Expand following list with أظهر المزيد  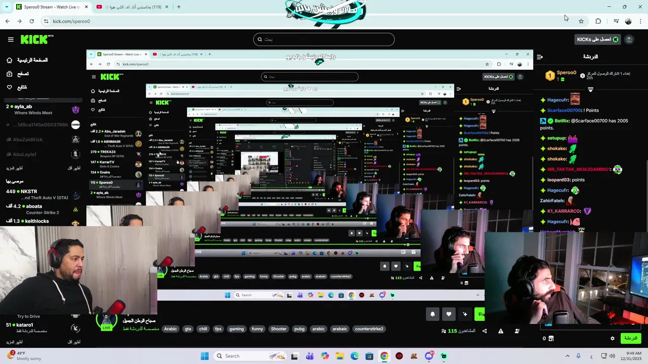[14, 168]
